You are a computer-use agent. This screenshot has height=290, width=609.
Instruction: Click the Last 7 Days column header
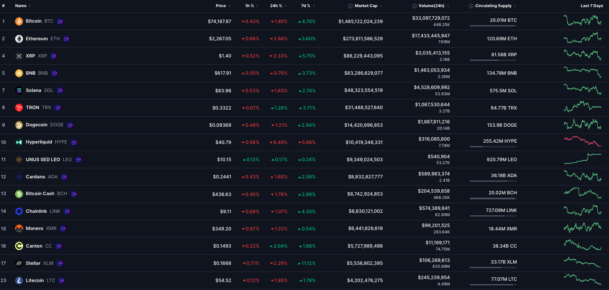pyautogui.click(x=592, y=6)
